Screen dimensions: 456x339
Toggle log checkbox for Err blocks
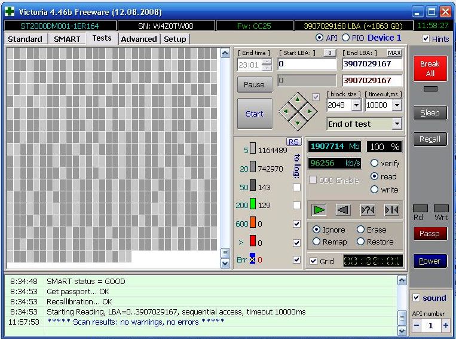296,259
